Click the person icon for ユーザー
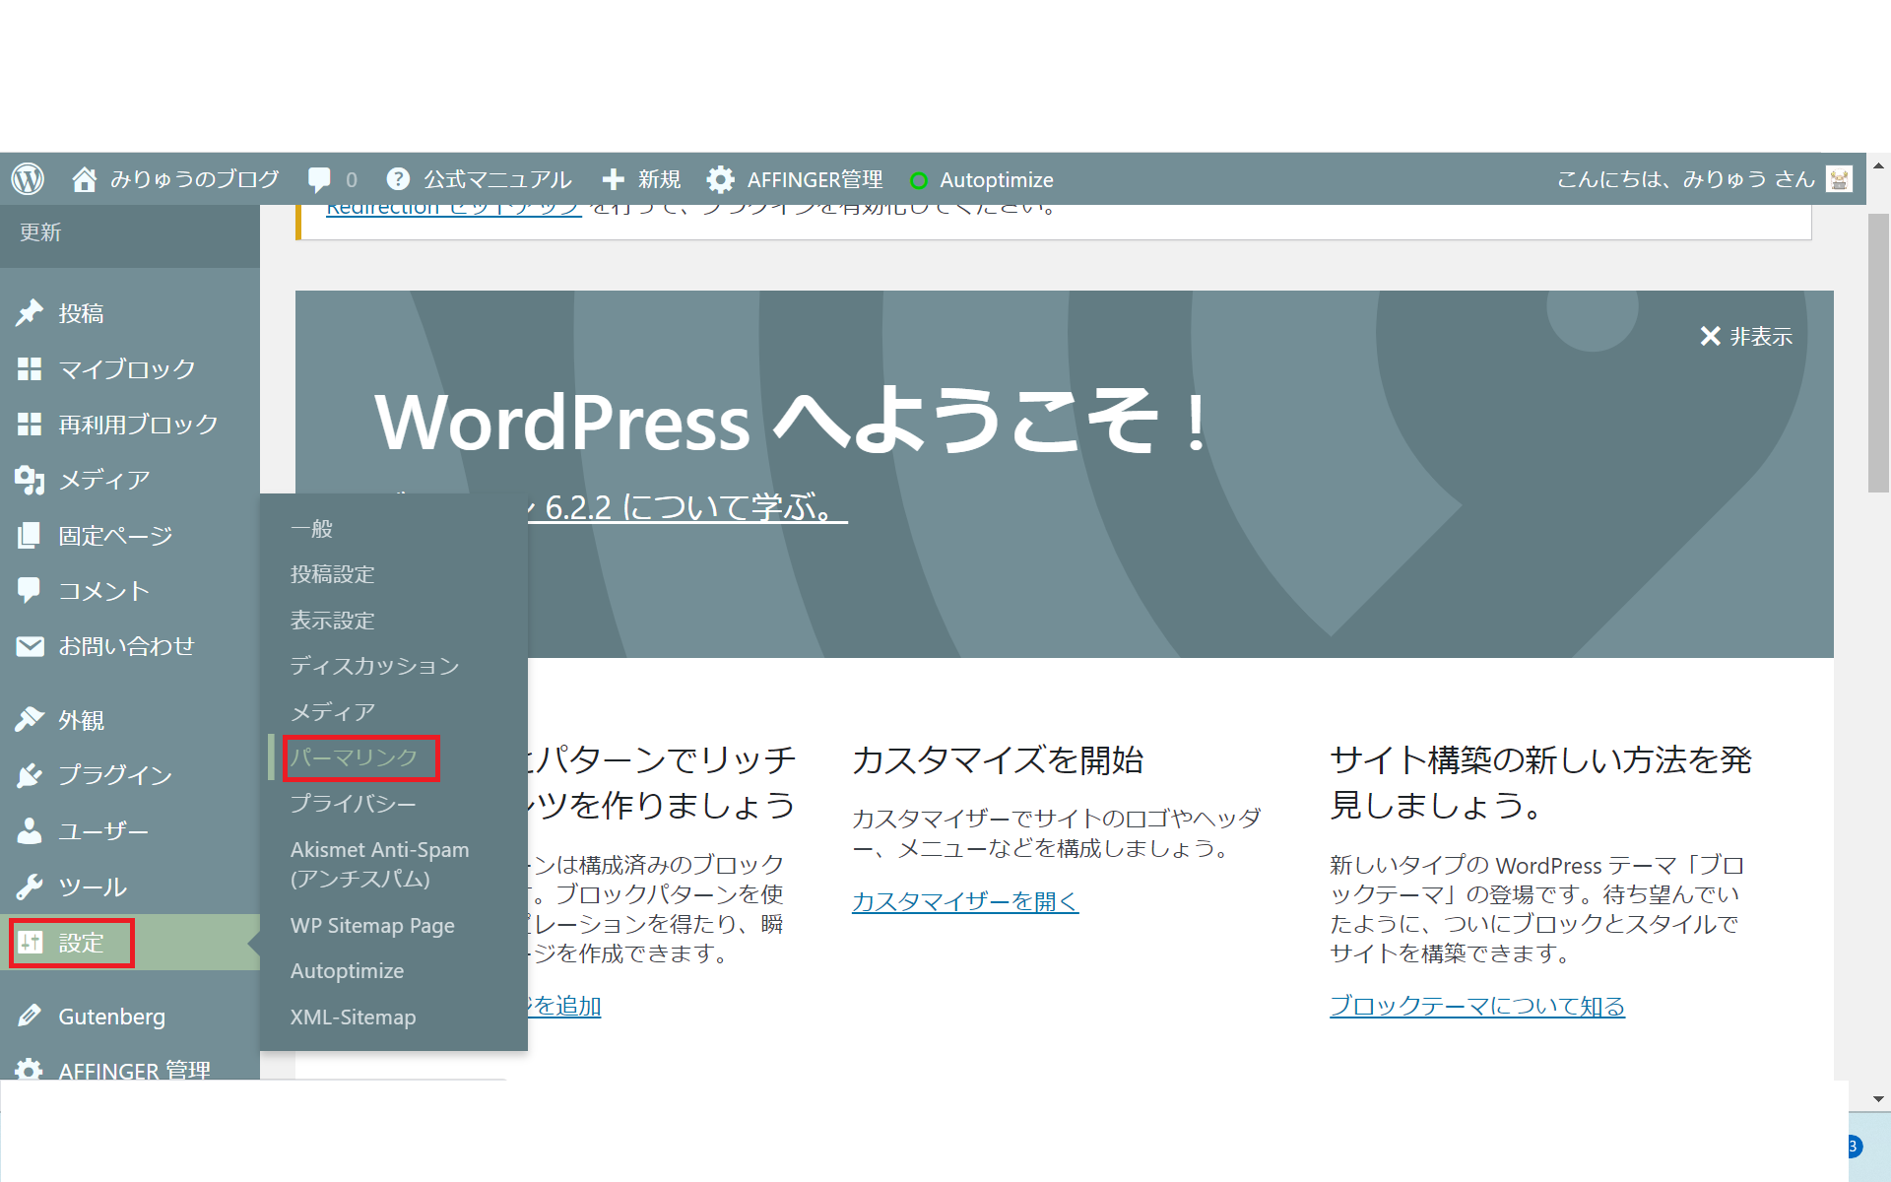 tap(30, 831)
